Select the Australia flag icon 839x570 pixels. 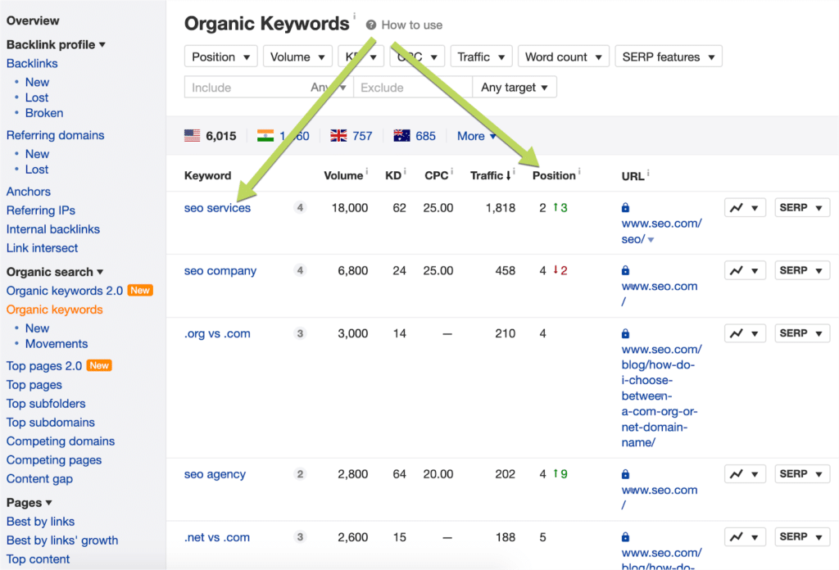pos(401,136)
